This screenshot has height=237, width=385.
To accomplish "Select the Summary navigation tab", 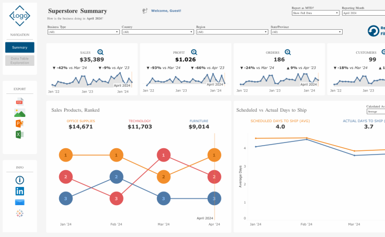I will coord(20,48).
